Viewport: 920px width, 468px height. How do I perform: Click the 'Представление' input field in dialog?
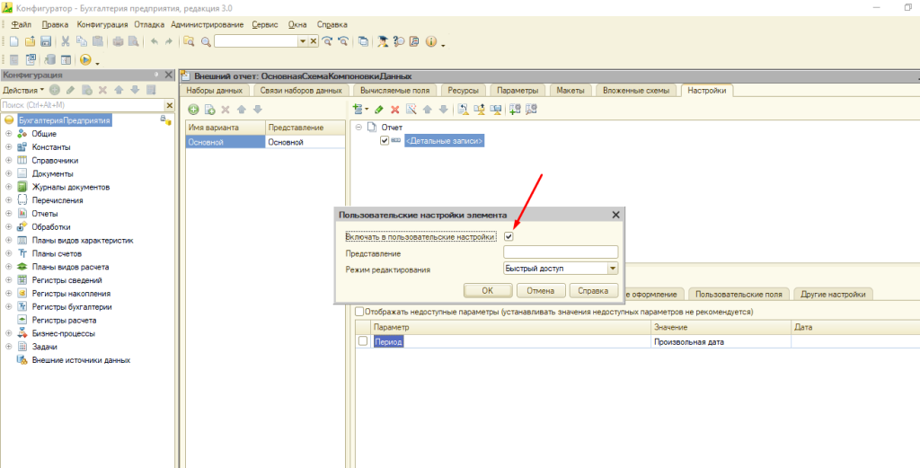pyautogui.click(x=561, y=253)
